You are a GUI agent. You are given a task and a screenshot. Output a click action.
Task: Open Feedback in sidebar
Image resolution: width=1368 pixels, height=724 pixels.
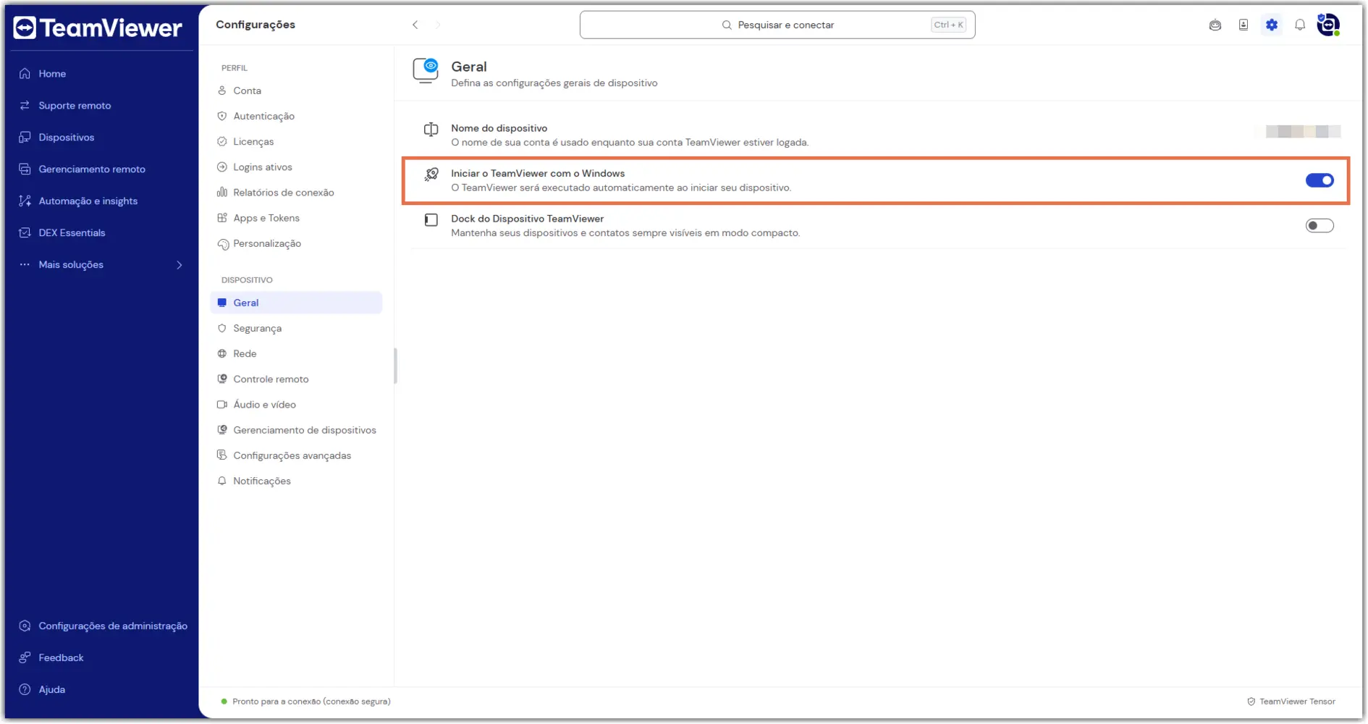click(x=61, y=658)
